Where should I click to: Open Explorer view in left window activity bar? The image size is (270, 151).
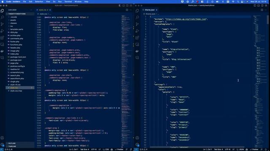(x=2, y=11)
